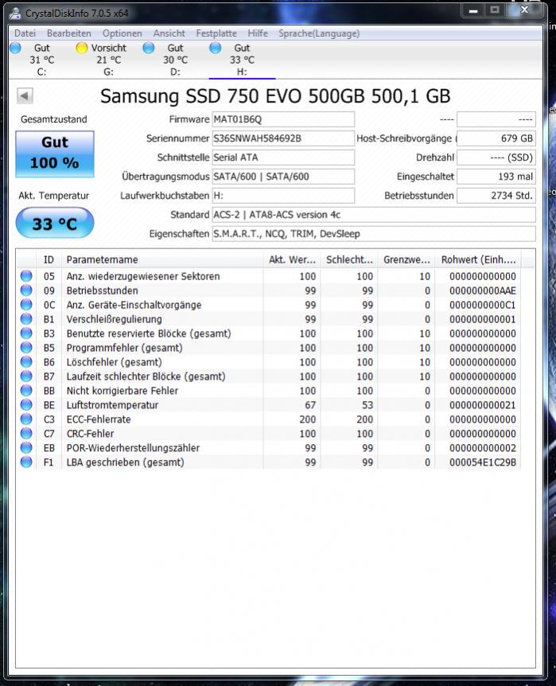Image resolution: width=556 pixels, height=686 pixels.
Task: Open the Ansicht menu
Action: pos(169,33)
